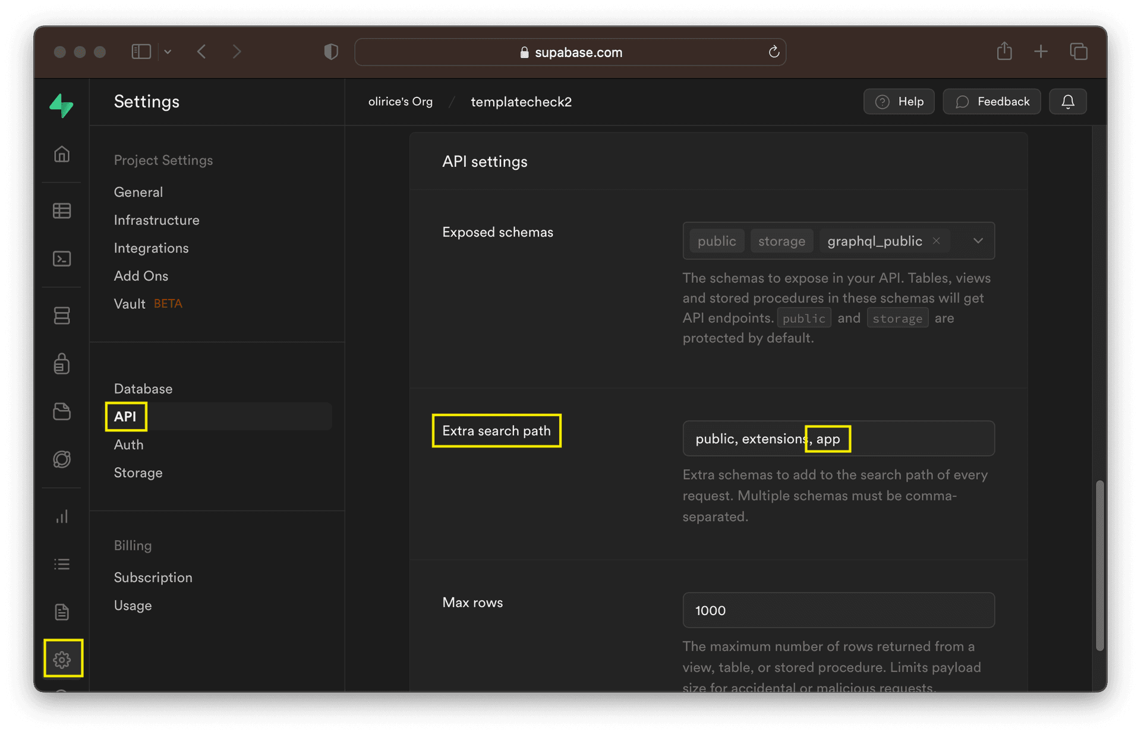1141x734 pixels.
Task: Open Storage using the folder icon
Action: pos(62,411)
